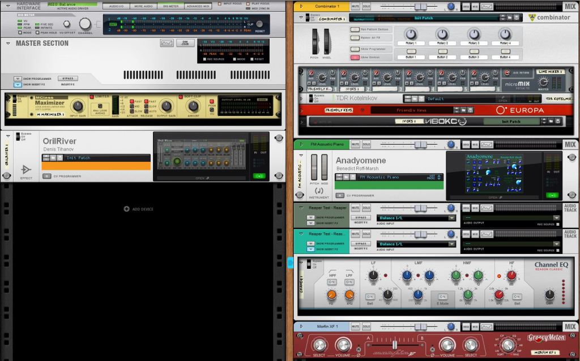Screen dimensions: 580x361
Task: Mute the Combinator 1 channel
Action: (355, 6)
